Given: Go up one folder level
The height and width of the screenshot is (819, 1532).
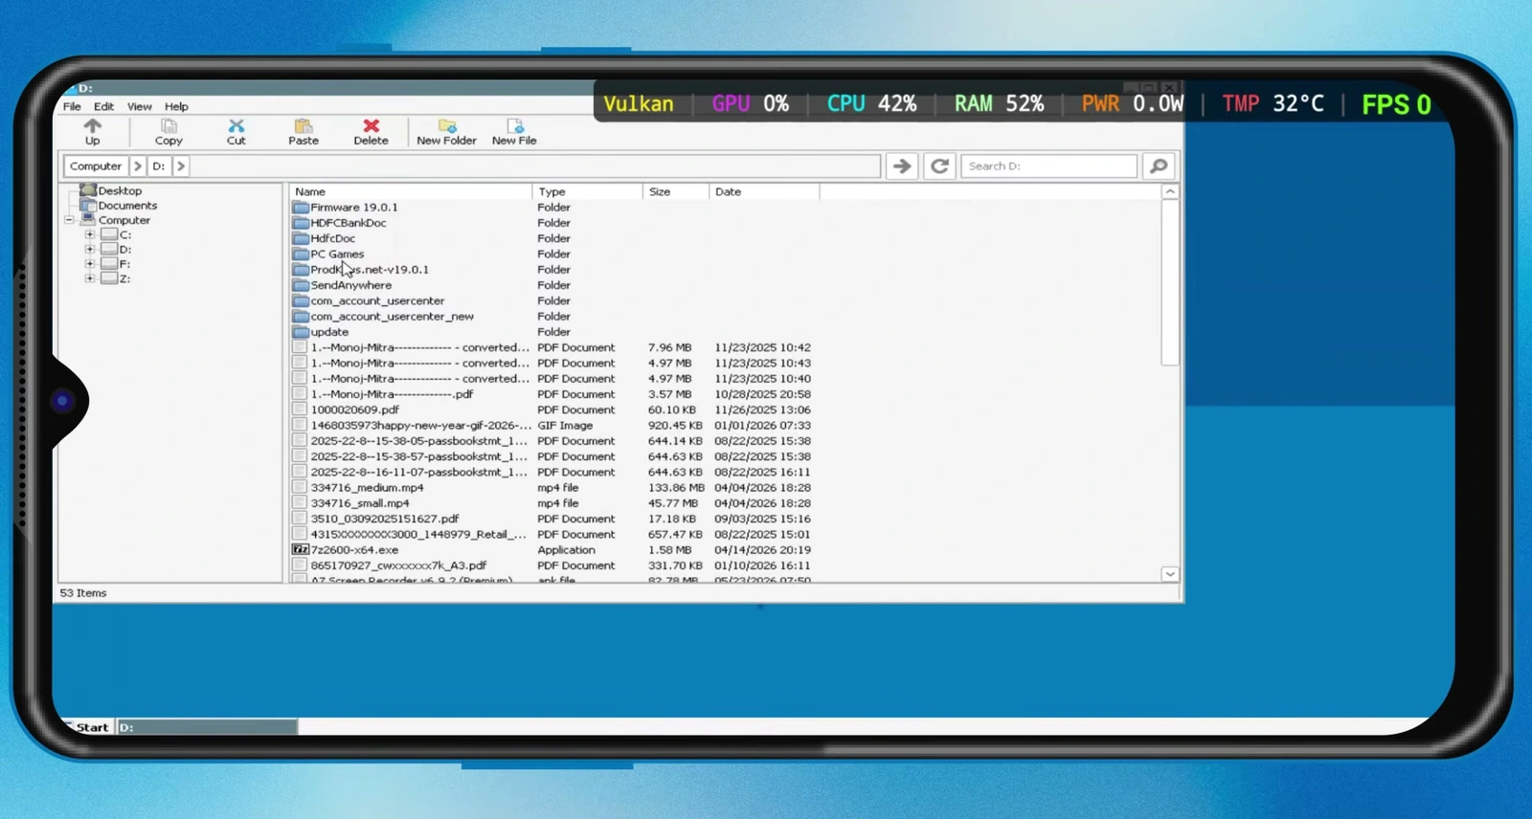Looking at the screenshot, I should click(x=92, y=132).
